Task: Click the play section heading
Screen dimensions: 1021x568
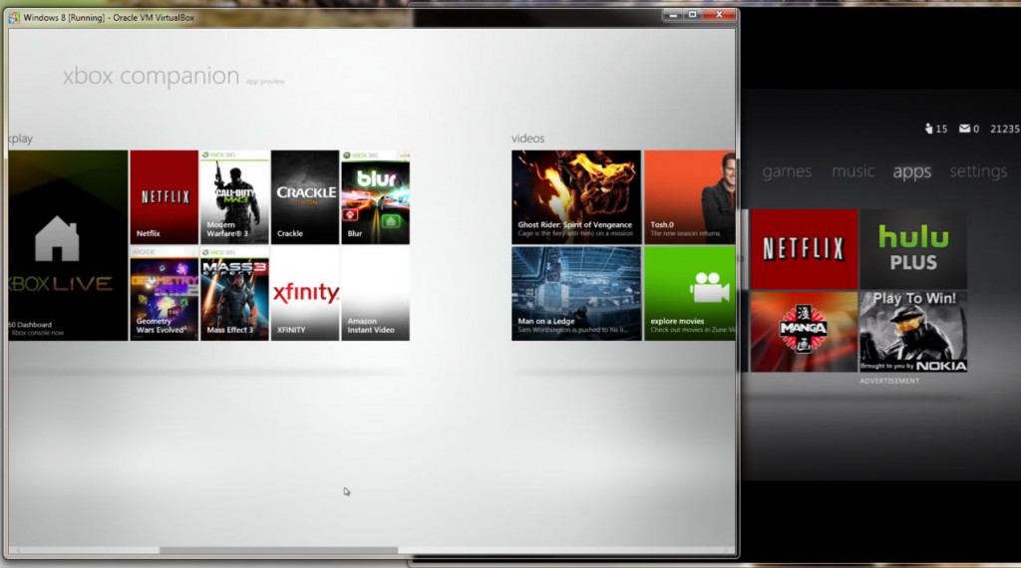Action: [21, 139]
